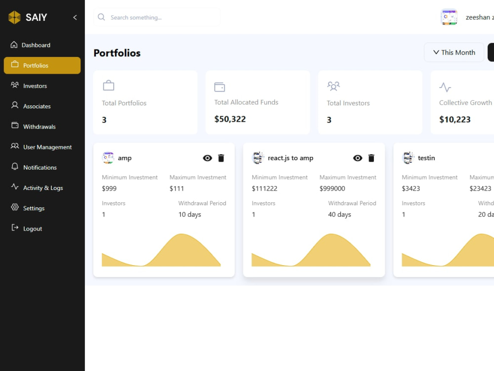Click the amp portfolio growth chart
Screen dimensions: 494x371
tap(162, 250)
